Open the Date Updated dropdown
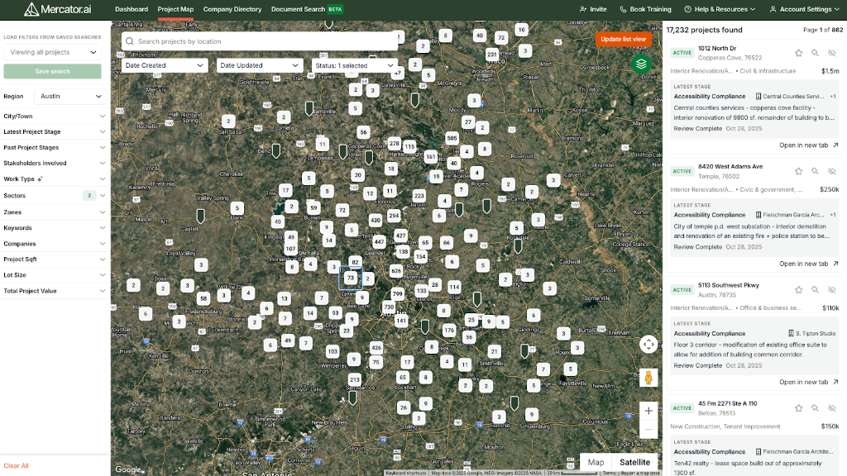The image size is (847, 476). (259, 65)
